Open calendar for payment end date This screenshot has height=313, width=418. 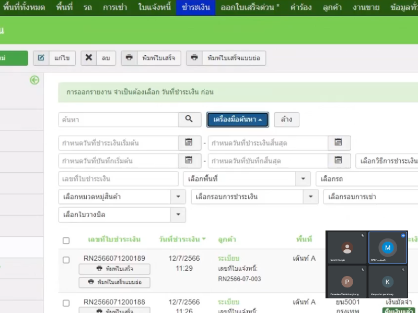339,142
